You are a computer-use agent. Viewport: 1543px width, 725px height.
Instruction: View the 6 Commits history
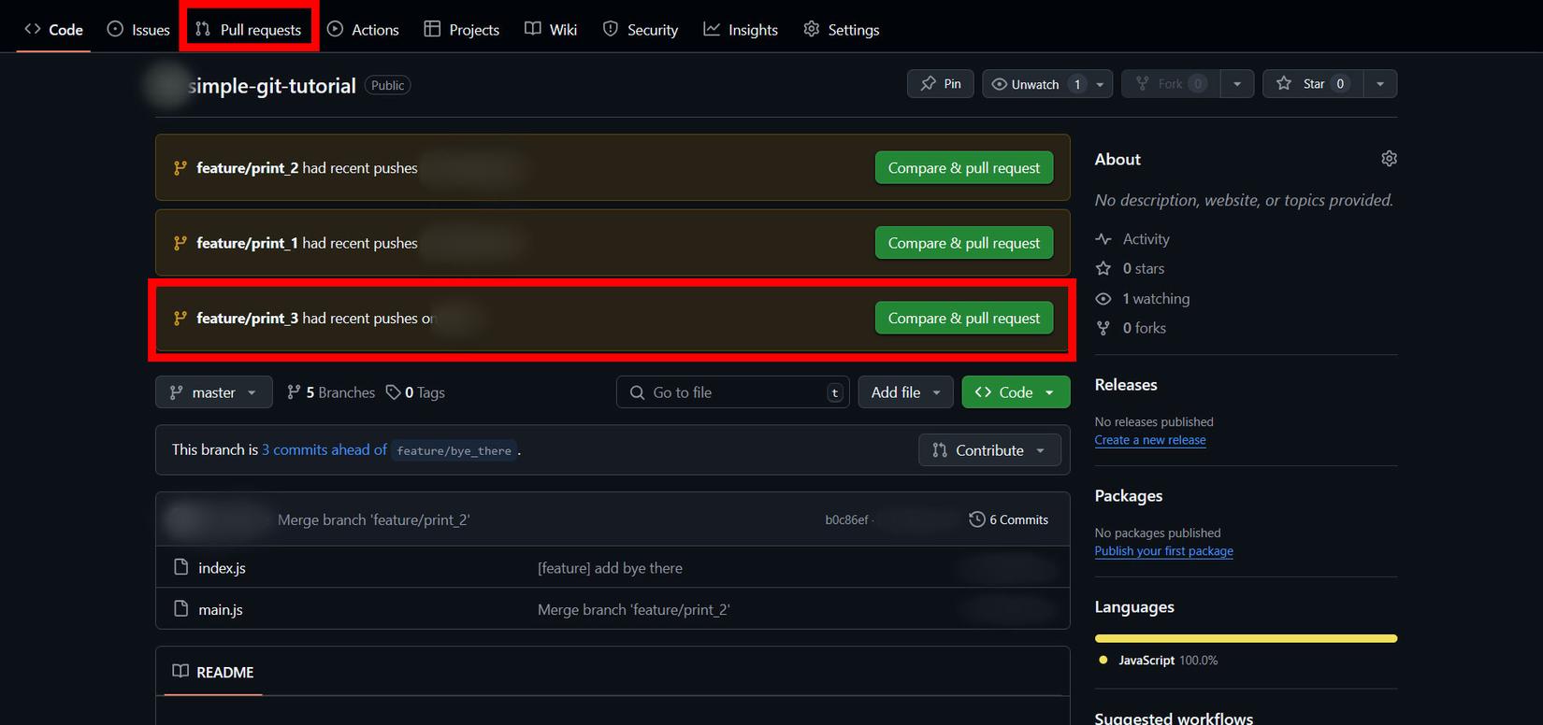tap(1008, 519)
